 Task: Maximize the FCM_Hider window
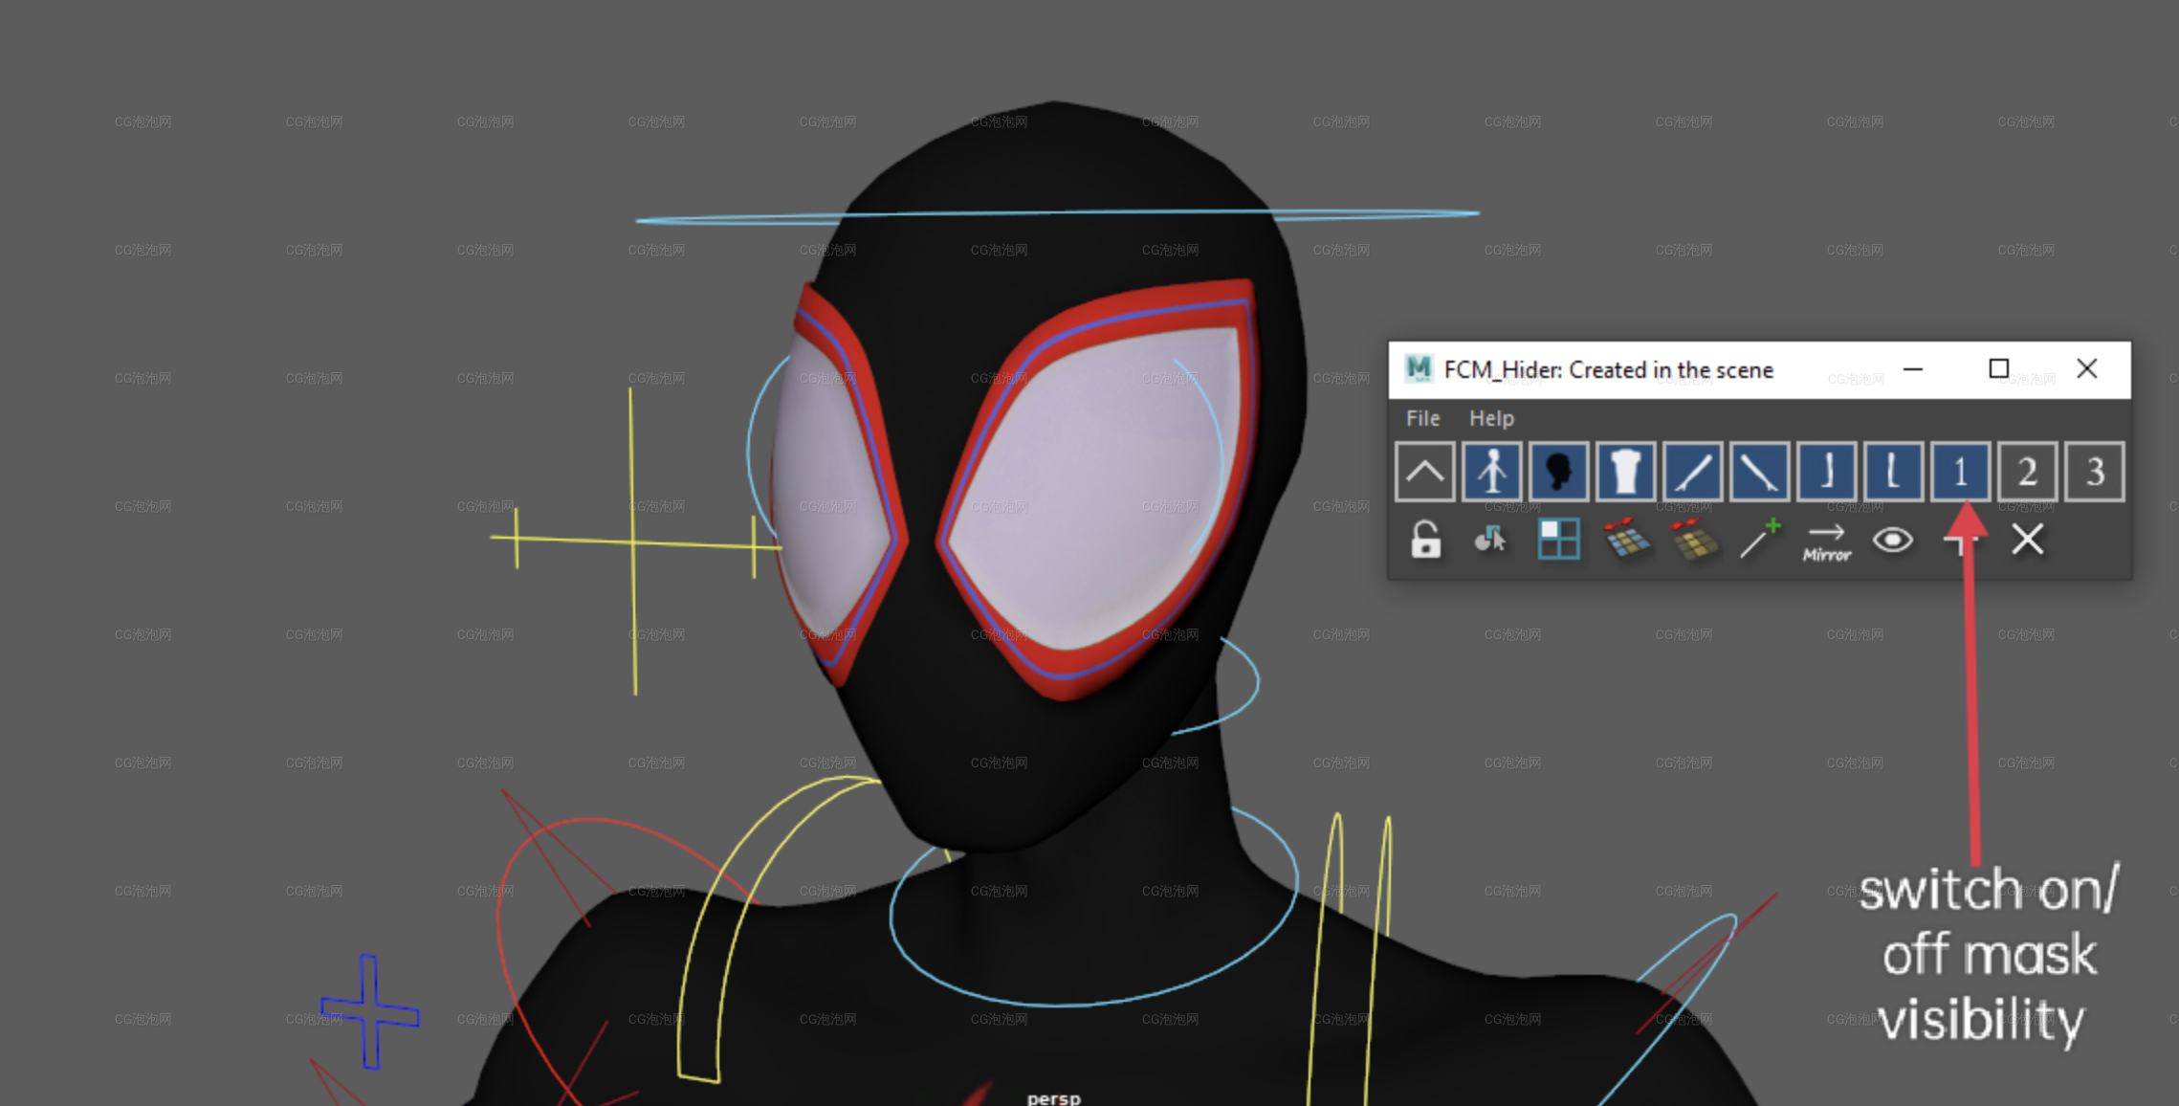[x=1998, y=369]
